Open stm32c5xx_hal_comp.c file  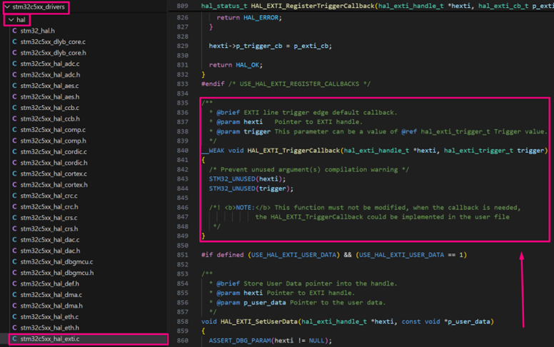(x=53, y=130)
